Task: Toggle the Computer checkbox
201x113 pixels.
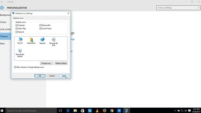Action: pyautogui.click(x=17, y=25)
